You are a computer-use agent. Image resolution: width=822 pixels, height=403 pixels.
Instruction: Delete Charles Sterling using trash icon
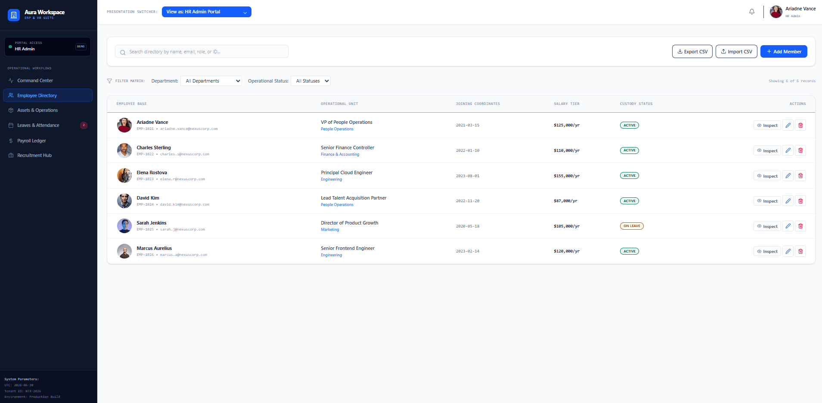pyautogui.click(x=800, y=151)
